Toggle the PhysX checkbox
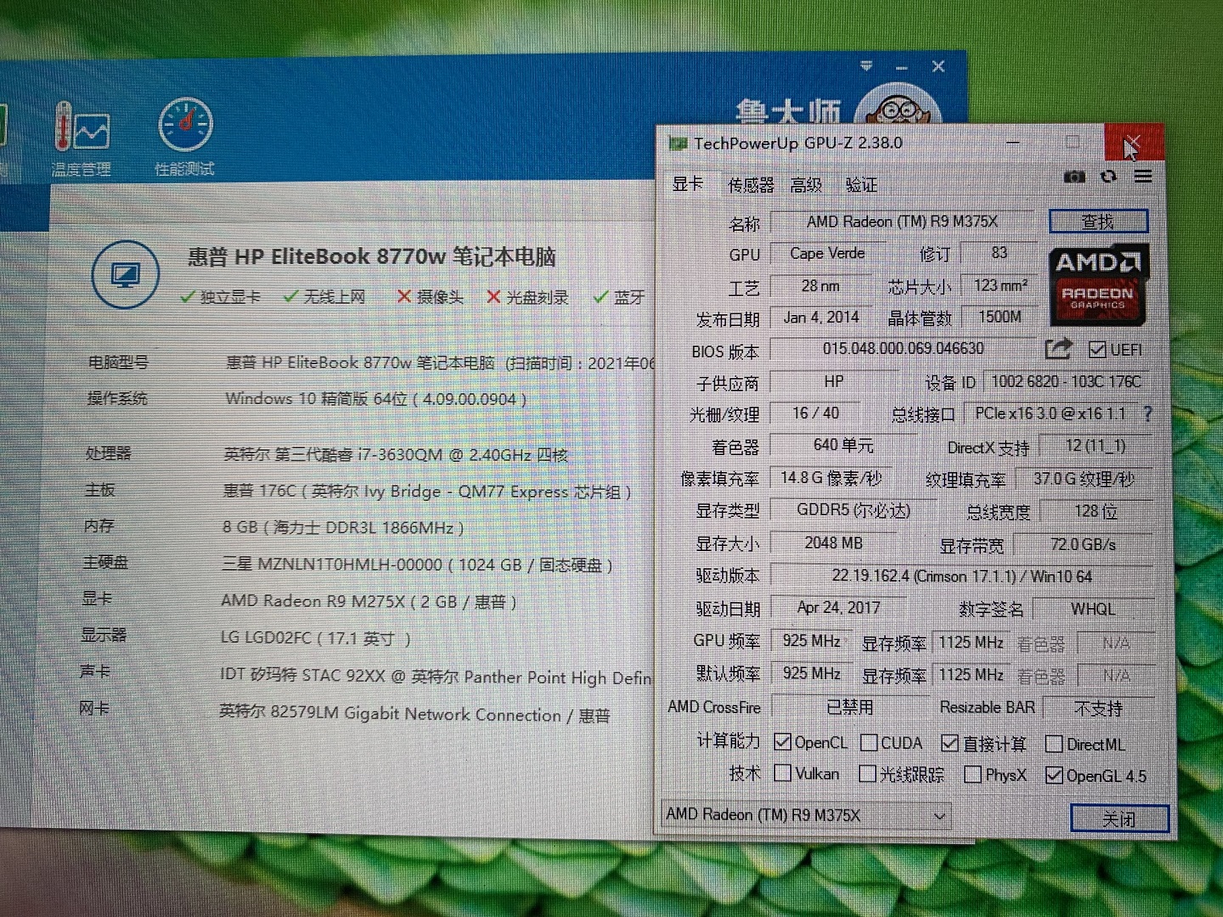 pos(973,775)
